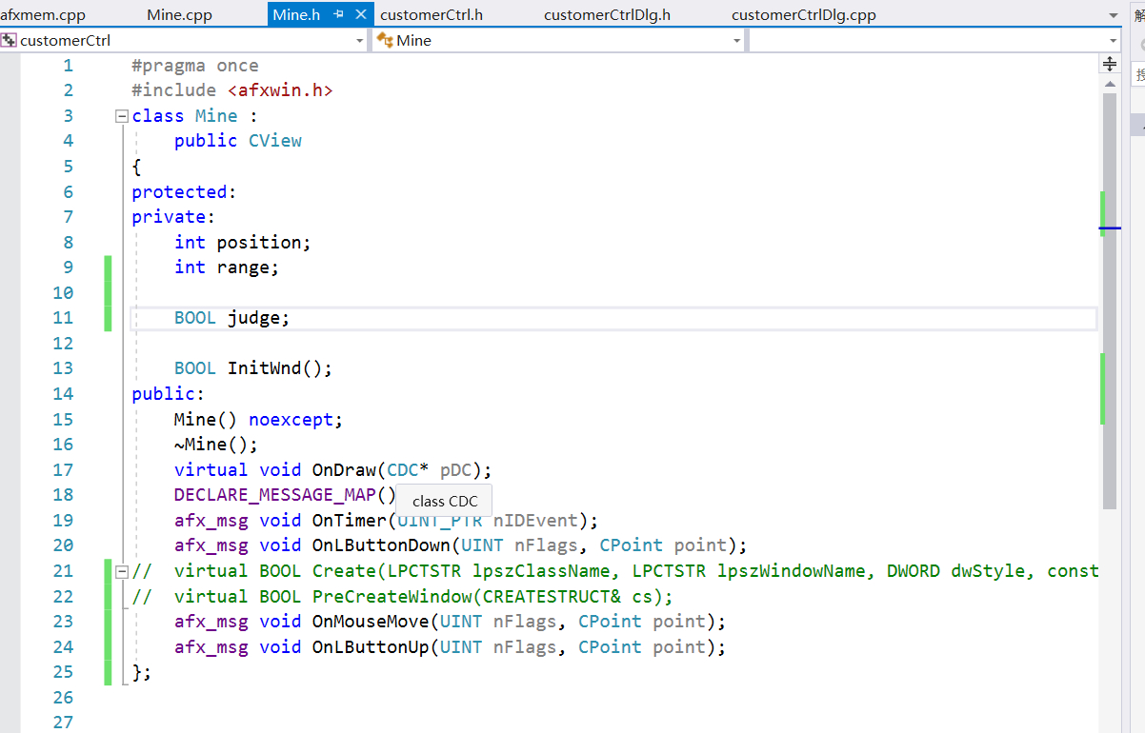Select the Mine.h tab
This screenshot has width=1145, height=733.
tap(295, 14)
